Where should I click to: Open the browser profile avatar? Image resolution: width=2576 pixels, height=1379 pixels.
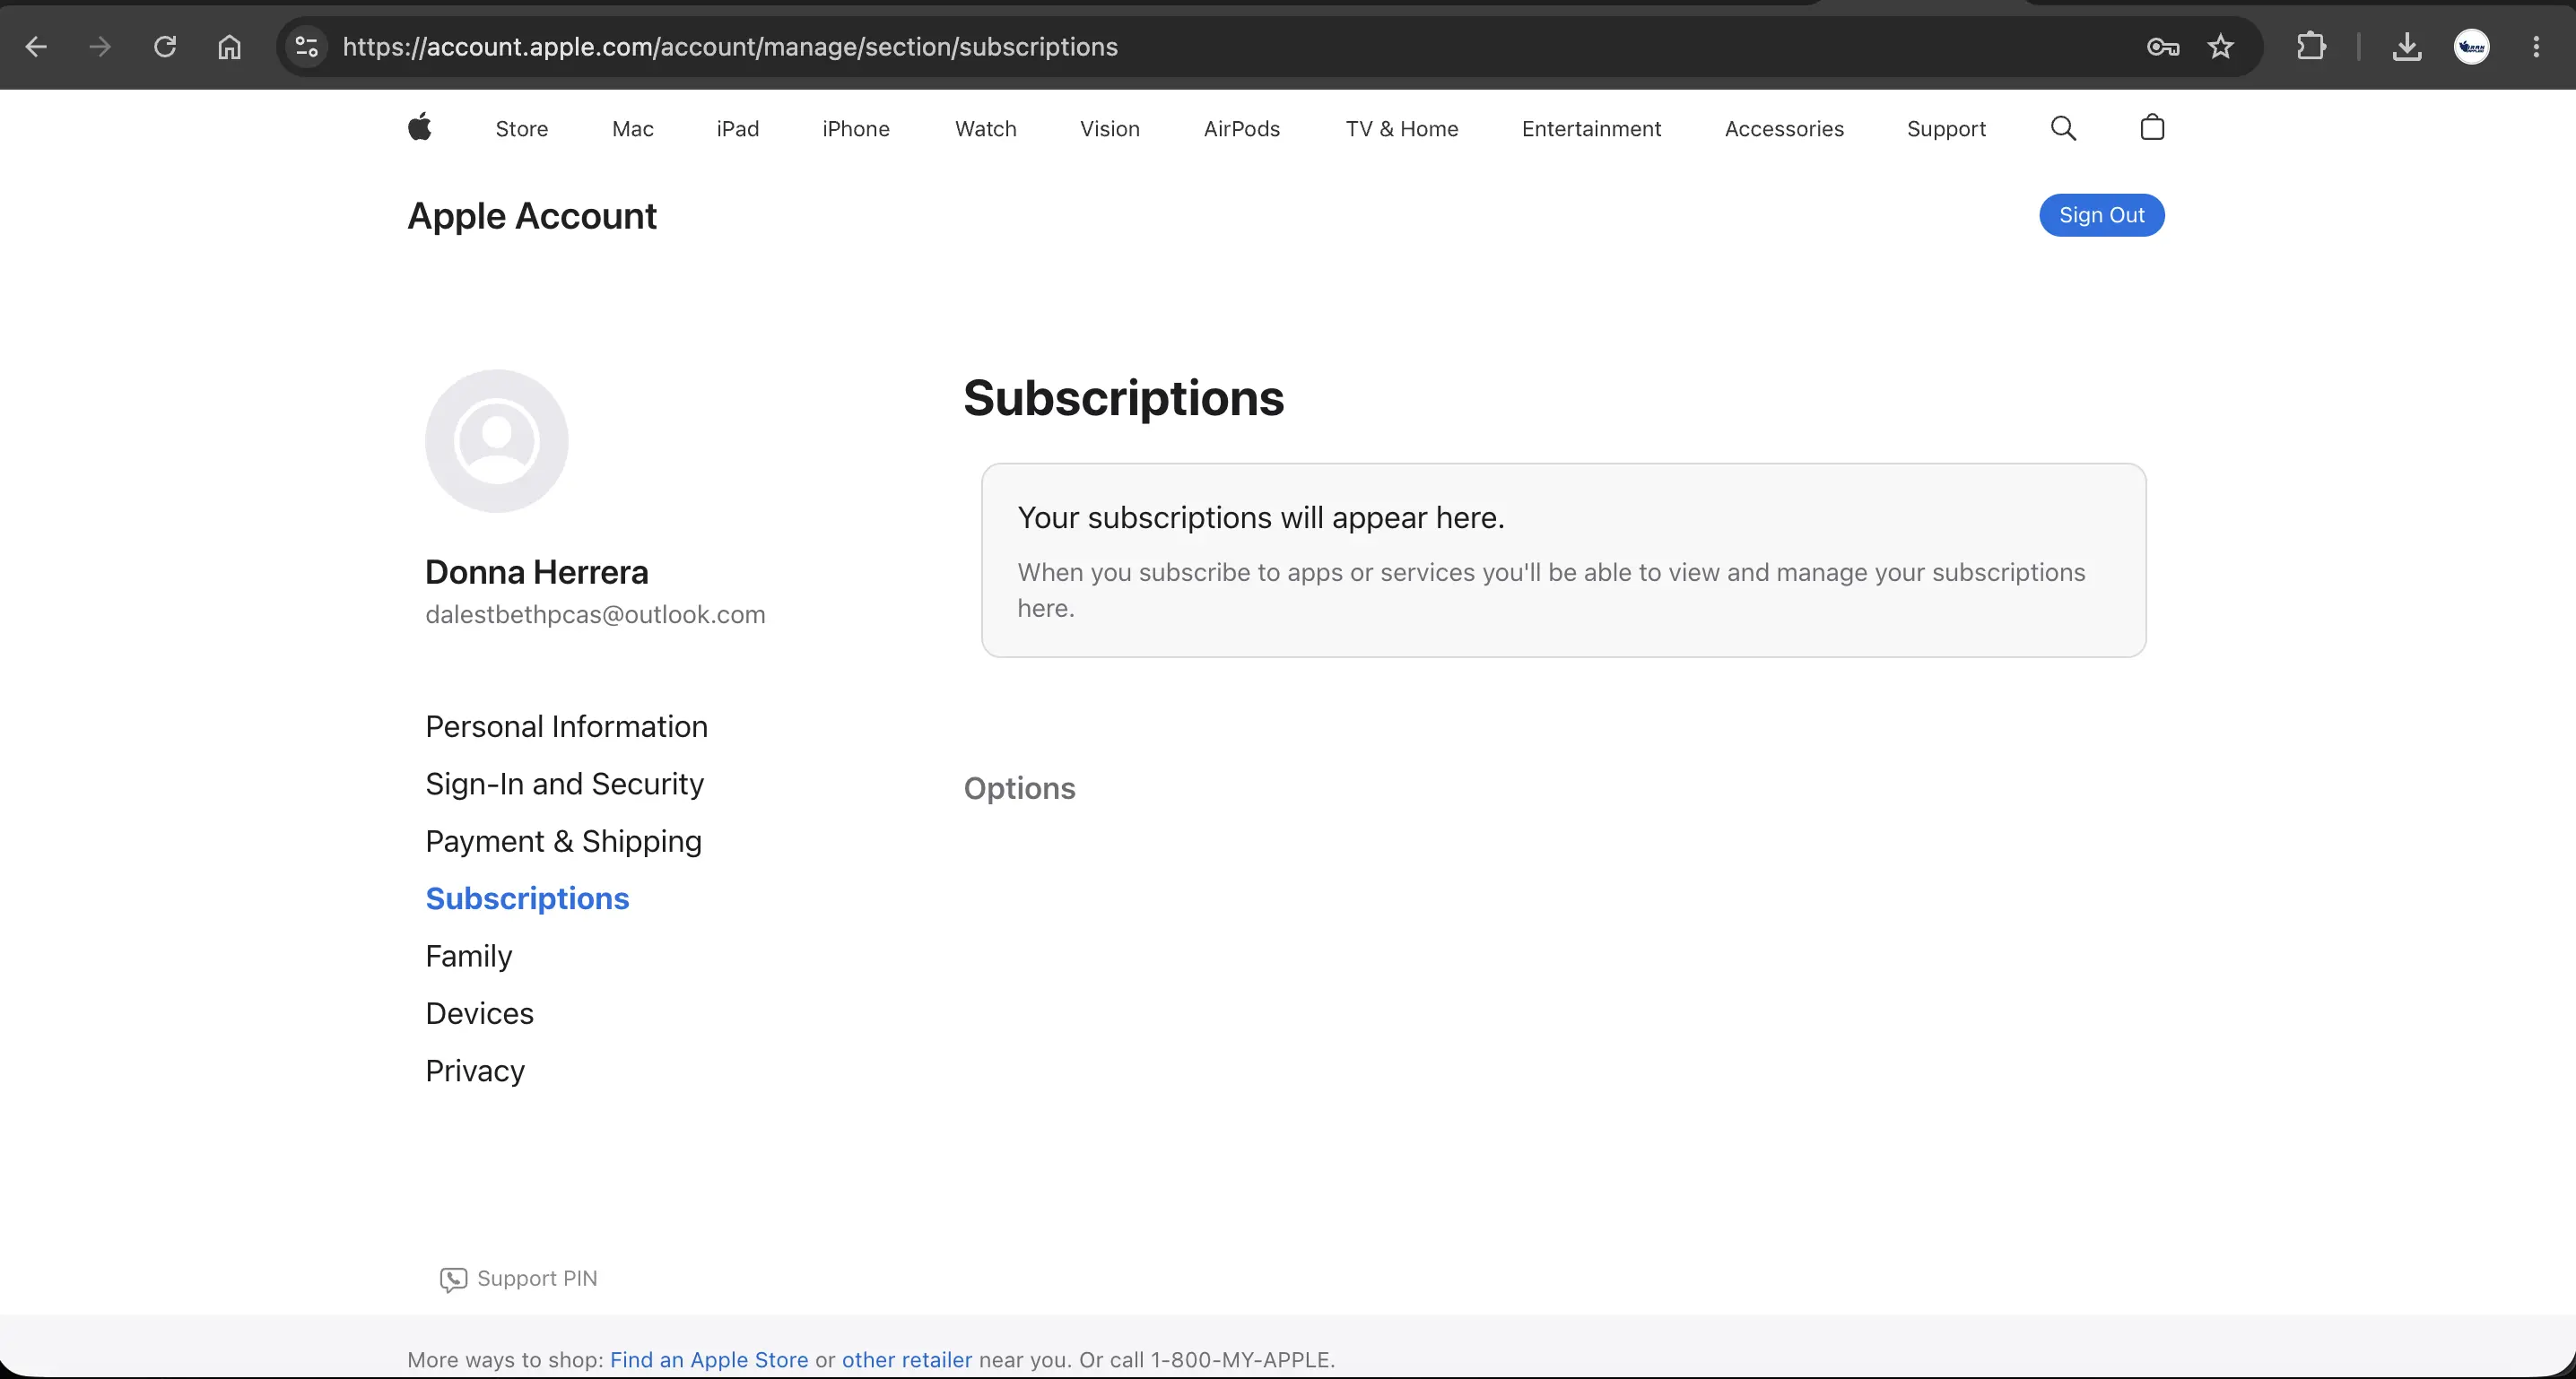point(2472,47)
